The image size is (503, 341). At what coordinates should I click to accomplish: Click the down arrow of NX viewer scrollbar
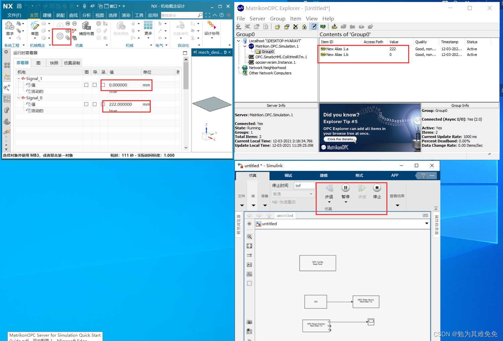click(x=186, y=148)
